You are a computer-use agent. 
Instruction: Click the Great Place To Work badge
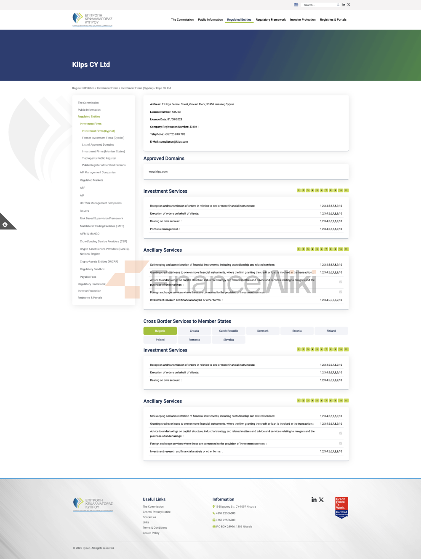[341, 508]
